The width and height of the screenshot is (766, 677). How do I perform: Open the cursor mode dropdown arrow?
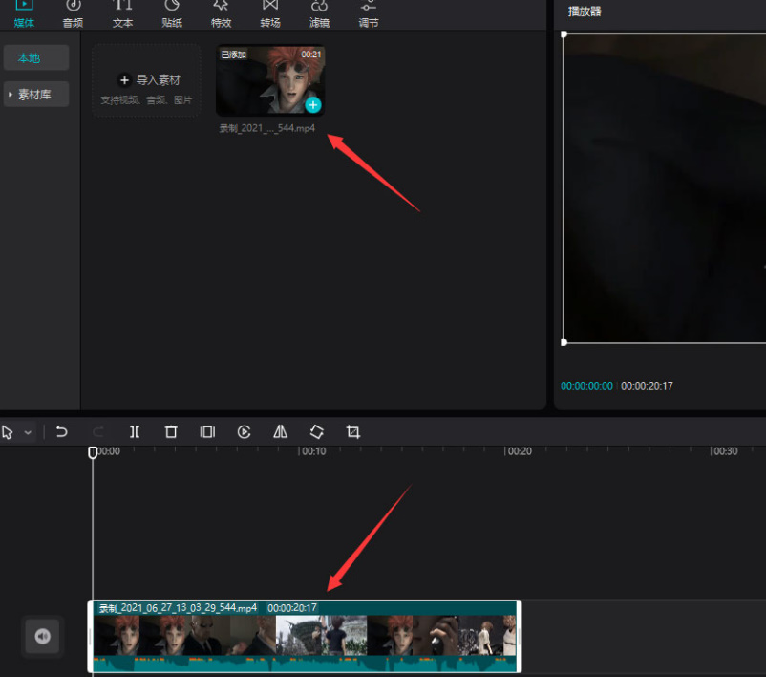(28, 433)
